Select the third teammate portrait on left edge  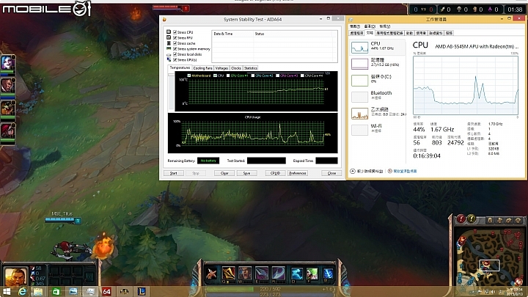pyautogui.click(x=7, y=108)
